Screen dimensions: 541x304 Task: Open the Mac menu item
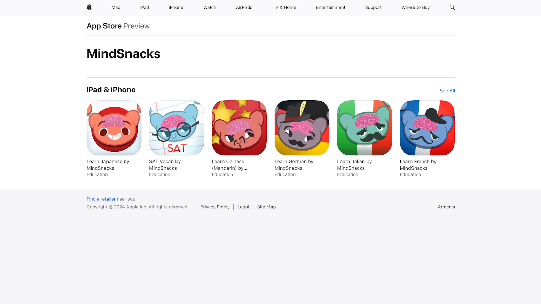[x=116, y=7]
